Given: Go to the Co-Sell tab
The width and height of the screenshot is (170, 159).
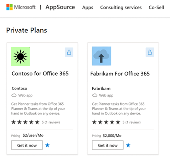Looking at the screenshot, I should point(156,7).
